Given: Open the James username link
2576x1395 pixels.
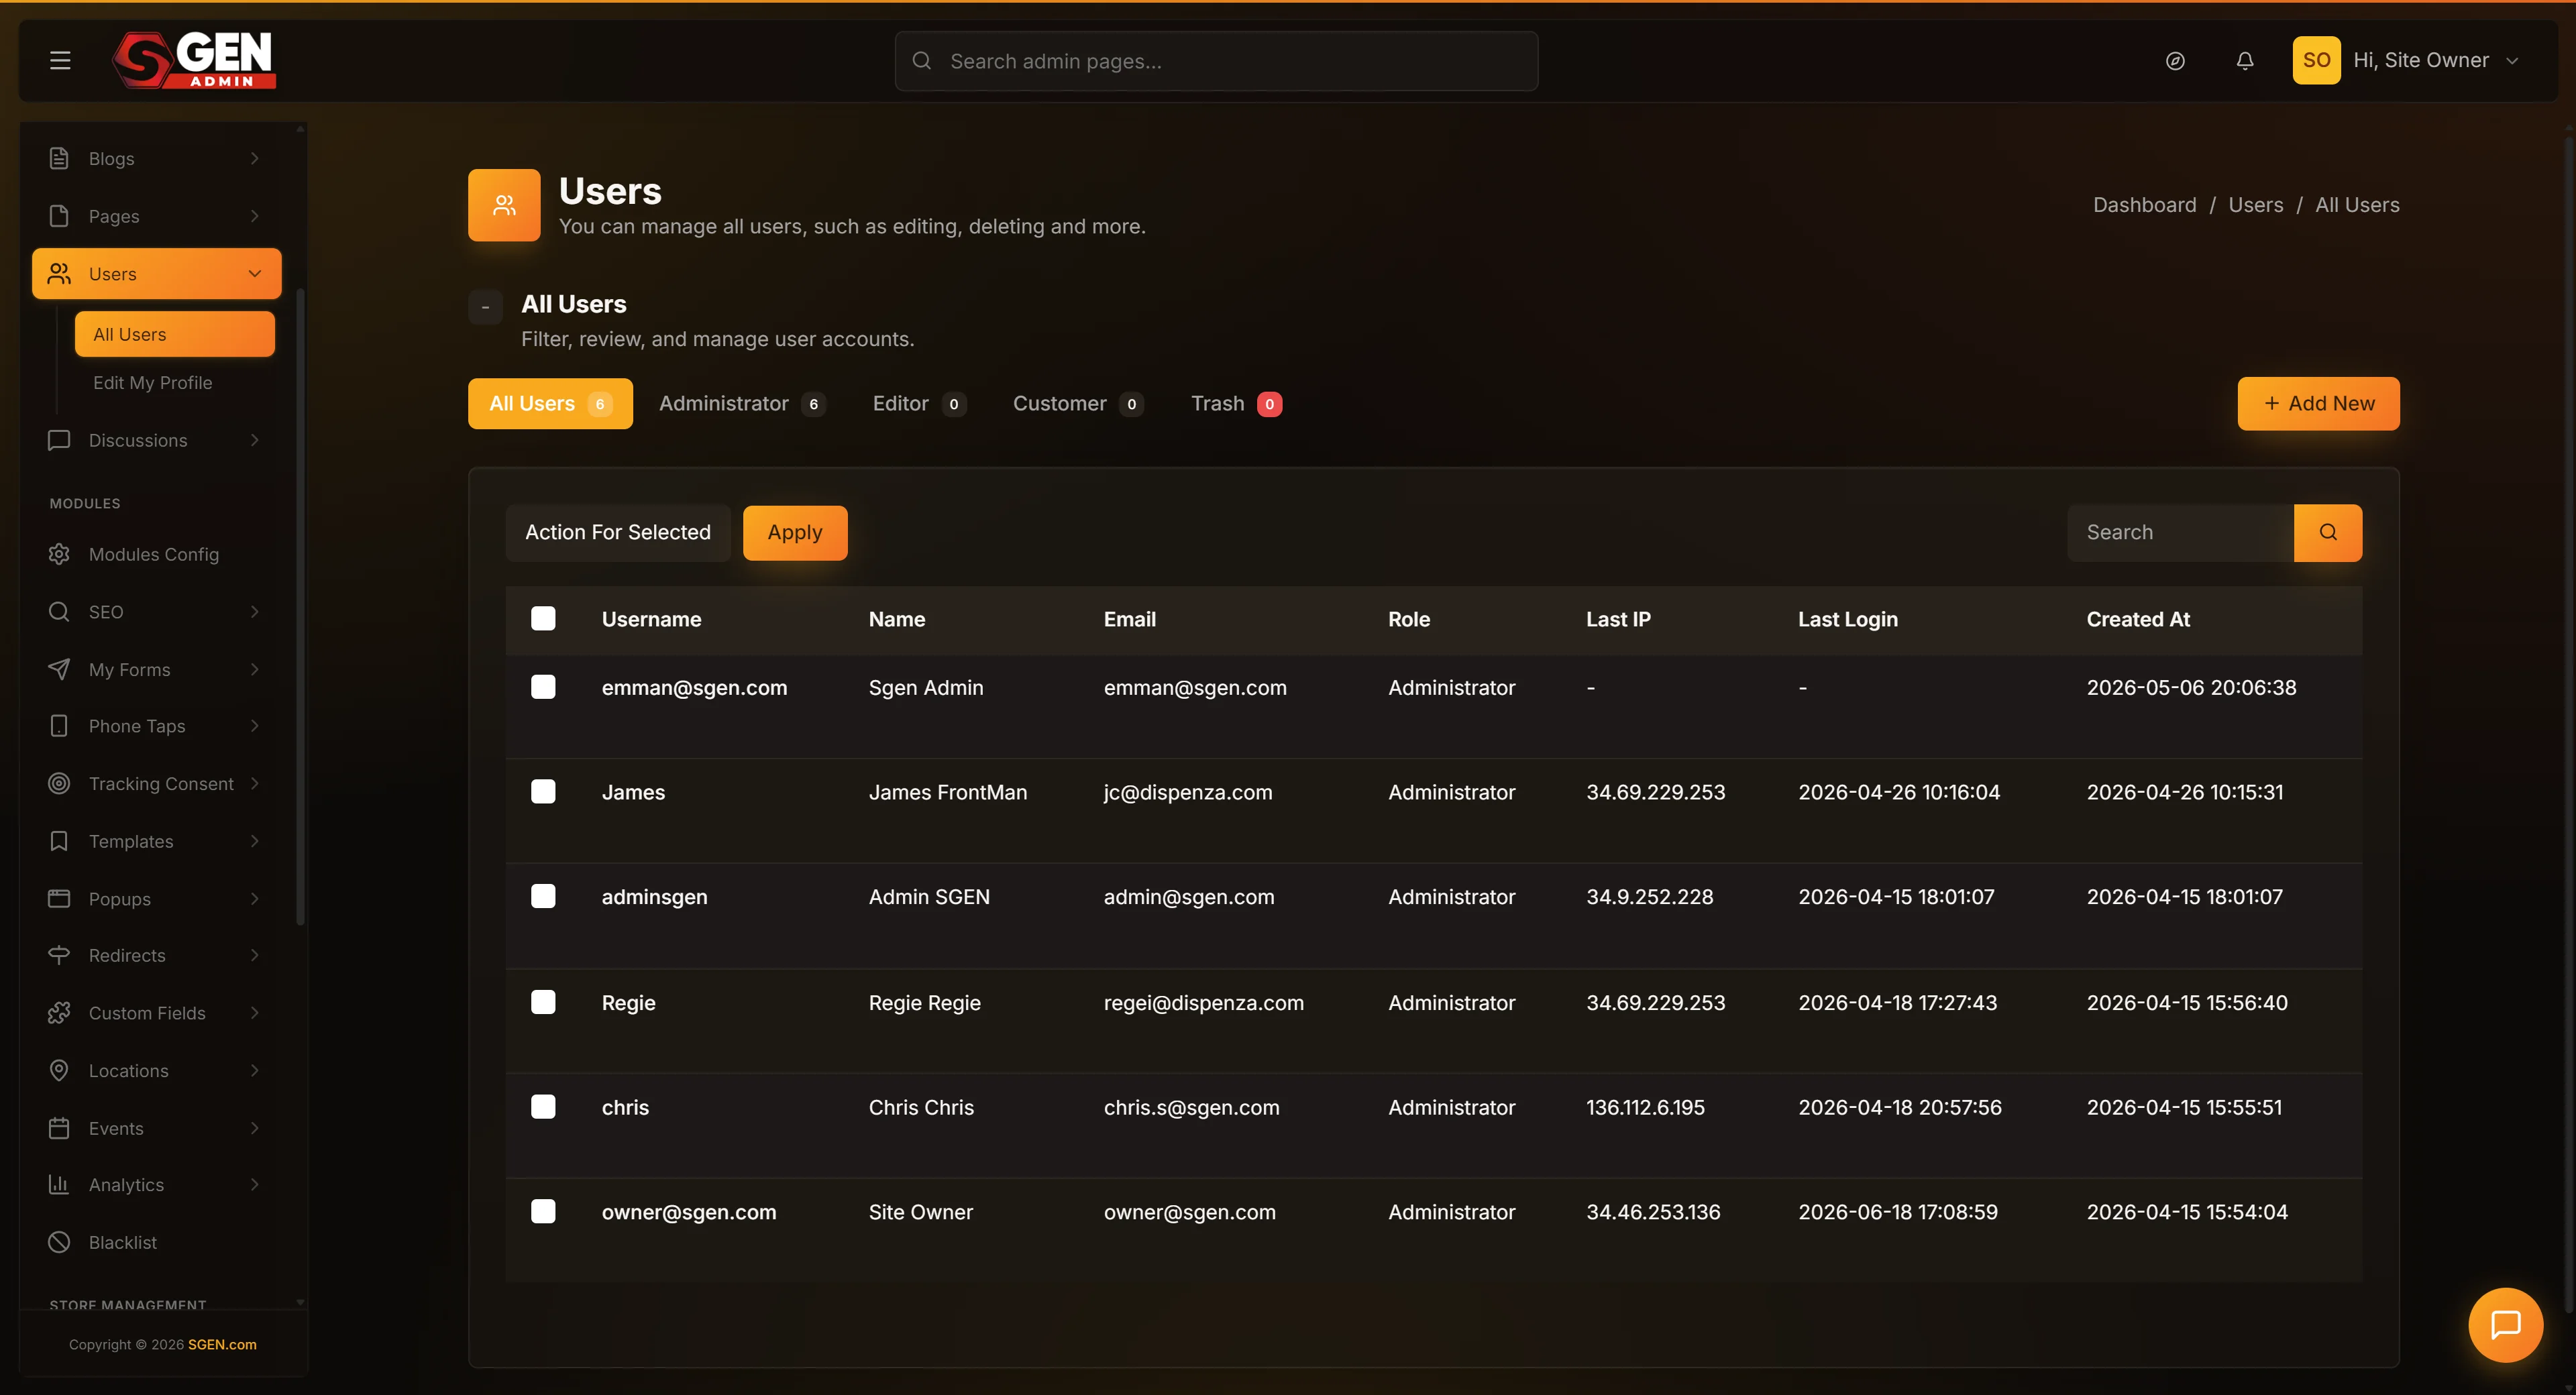Looking at the screenshot, I should coord(633,792).
